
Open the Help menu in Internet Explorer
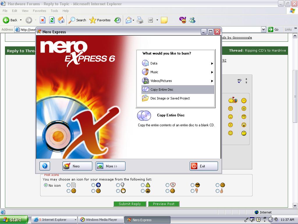[x=65, y=11]
